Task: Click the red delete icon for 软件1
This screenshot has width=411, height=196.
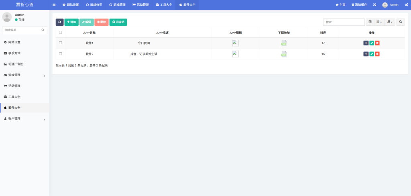Action: [x=377, y=43]
